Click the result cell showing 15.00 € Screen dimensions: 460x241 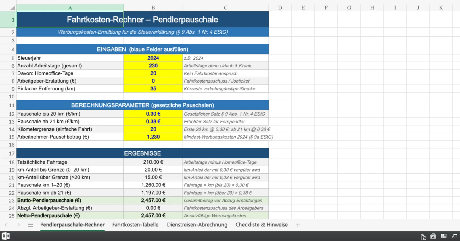pyautogui.click(x=153, y=178)
